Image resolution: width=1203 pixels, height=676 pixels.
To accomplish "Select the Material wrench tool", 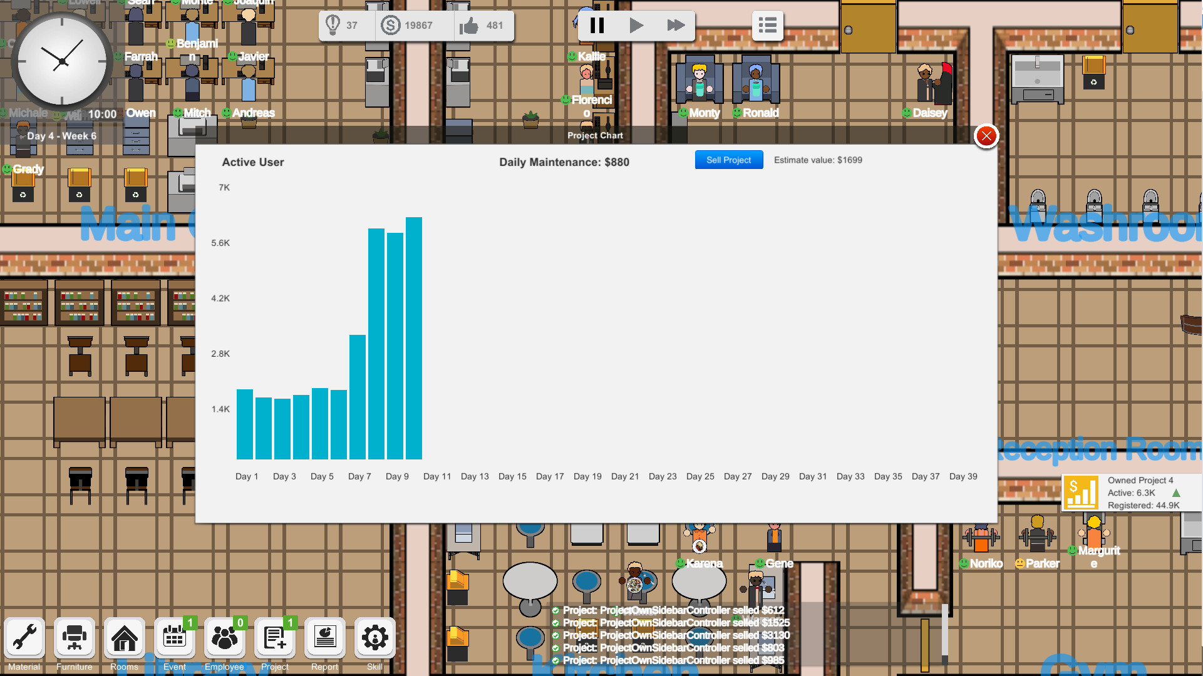I will (24, 638).
